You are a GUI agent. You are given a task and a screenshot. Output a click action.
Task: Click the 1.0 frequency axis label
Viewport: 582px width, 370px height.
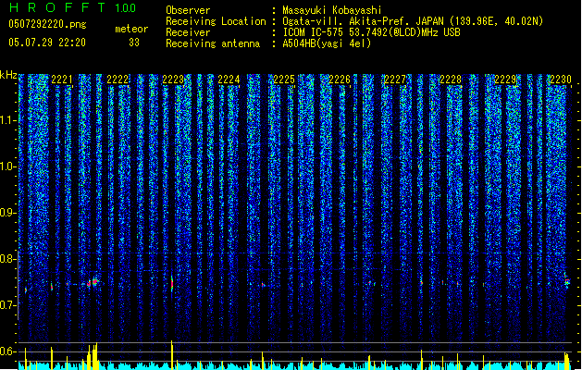click(7, 166)
